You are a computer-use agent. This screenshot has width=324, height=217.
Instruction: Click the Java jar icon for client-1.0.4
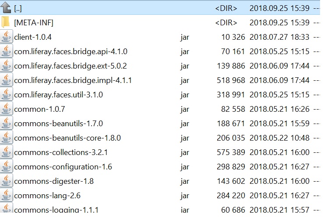[x=6, y=37]
